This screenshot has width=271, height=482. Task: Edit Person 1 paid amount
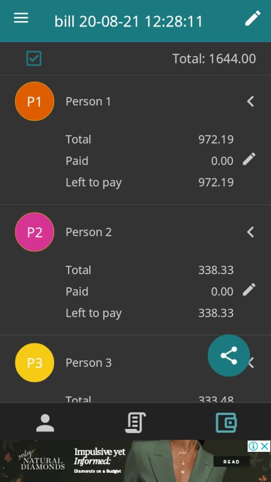[249, 159]
